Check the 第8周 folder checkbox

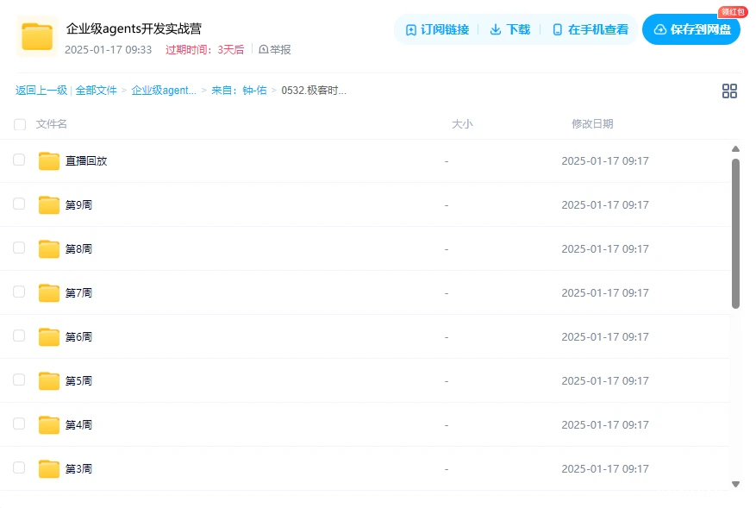(19, 248)
